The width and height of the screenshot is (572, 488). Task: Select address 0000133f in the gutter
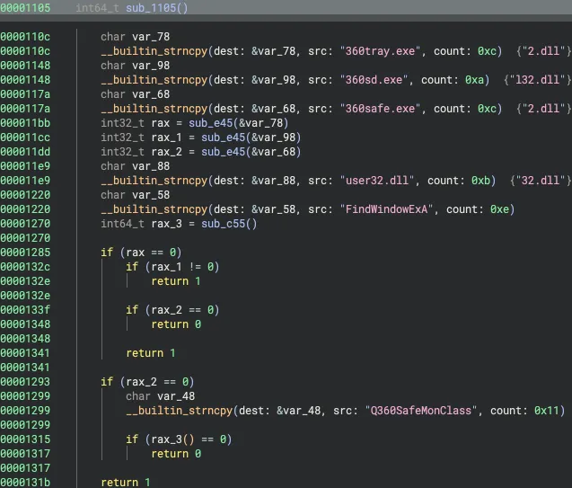[25, 310]
